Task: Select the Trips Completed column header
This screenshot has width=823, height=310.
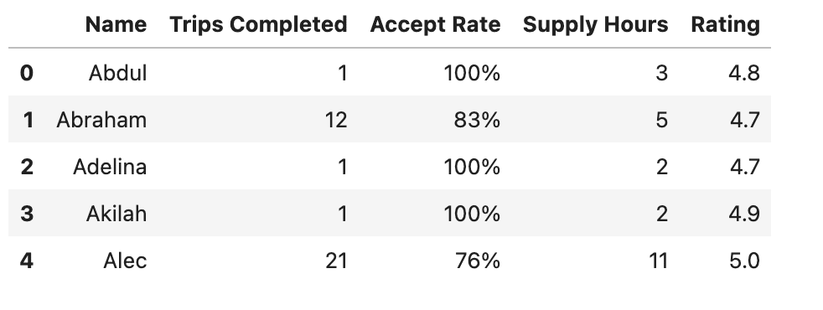Action: click(258, 24)
